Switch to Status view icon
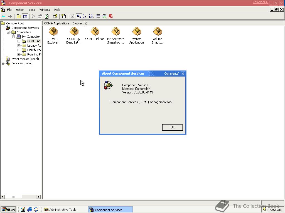 [x=104, y=16]
